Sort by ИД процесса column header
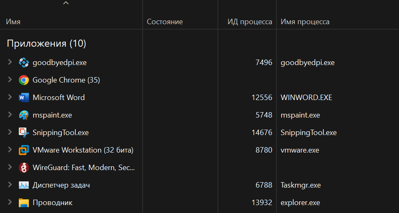399x213 pixels. click(x=250, y=22)
